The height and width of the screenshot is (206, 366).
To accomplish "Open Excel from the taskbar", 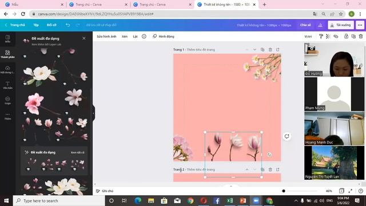I will coord(230,201).
